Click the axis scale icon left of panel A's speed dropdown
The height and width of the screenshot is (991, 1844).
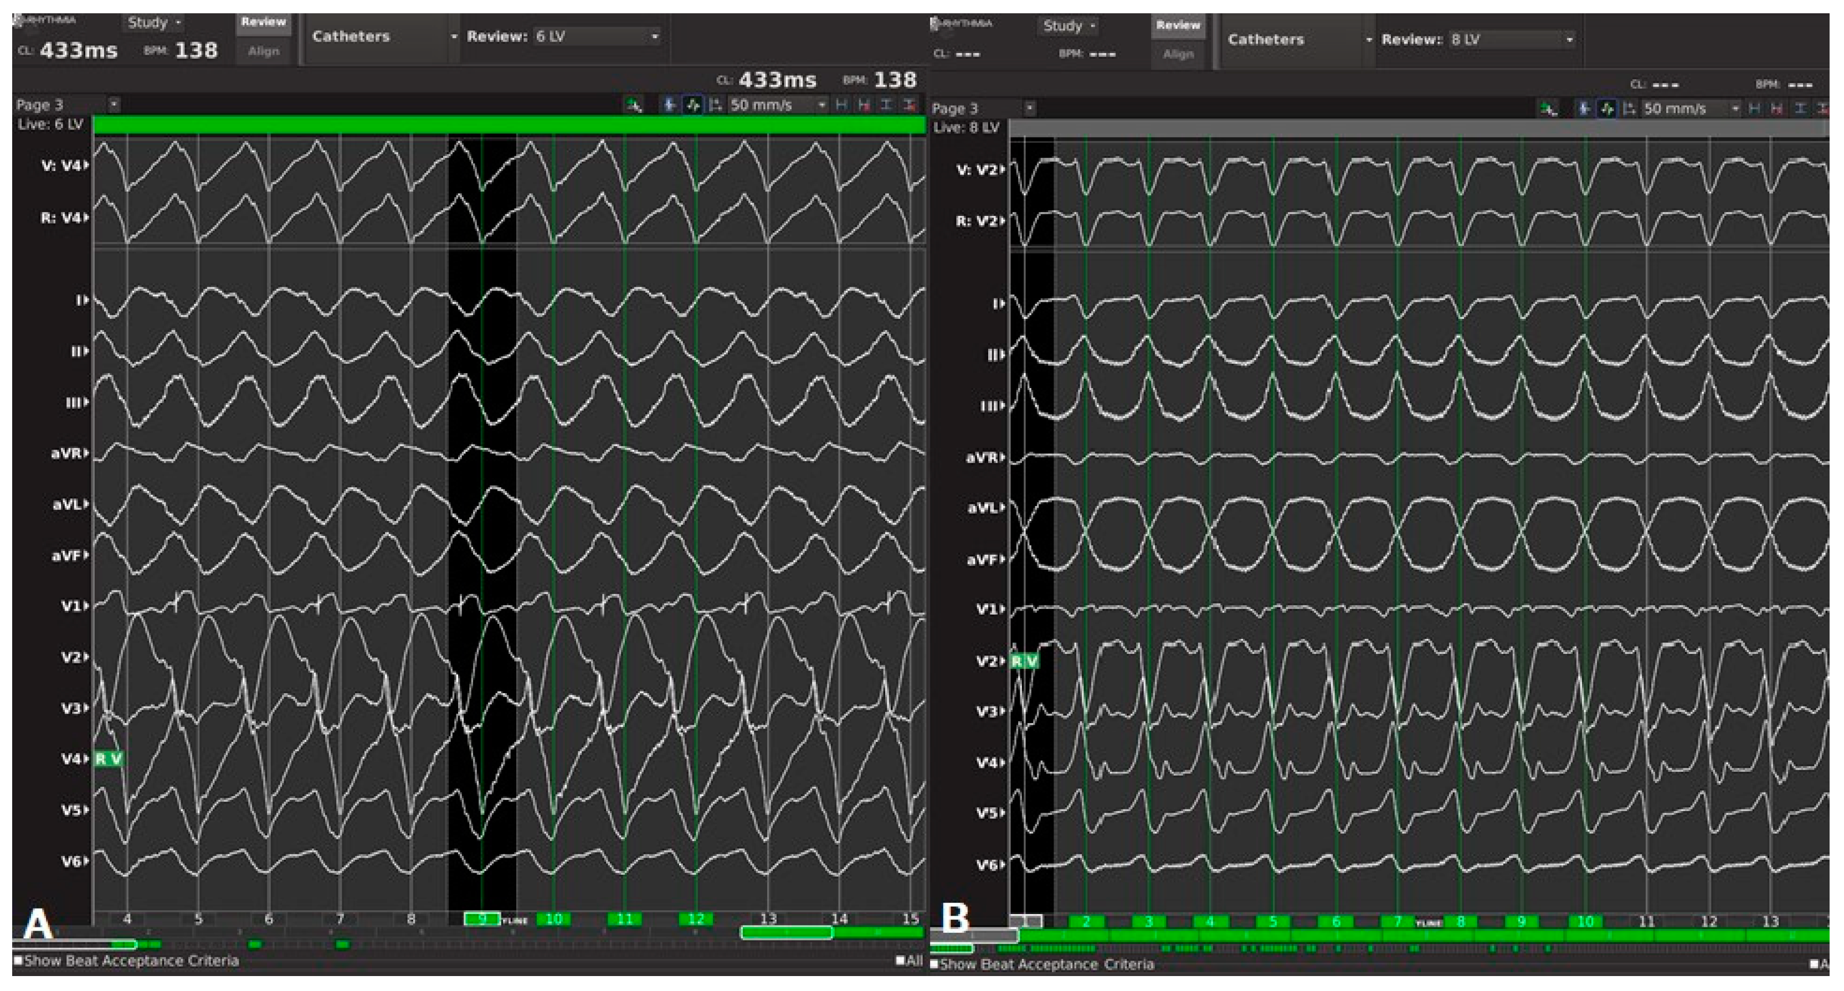715,105
